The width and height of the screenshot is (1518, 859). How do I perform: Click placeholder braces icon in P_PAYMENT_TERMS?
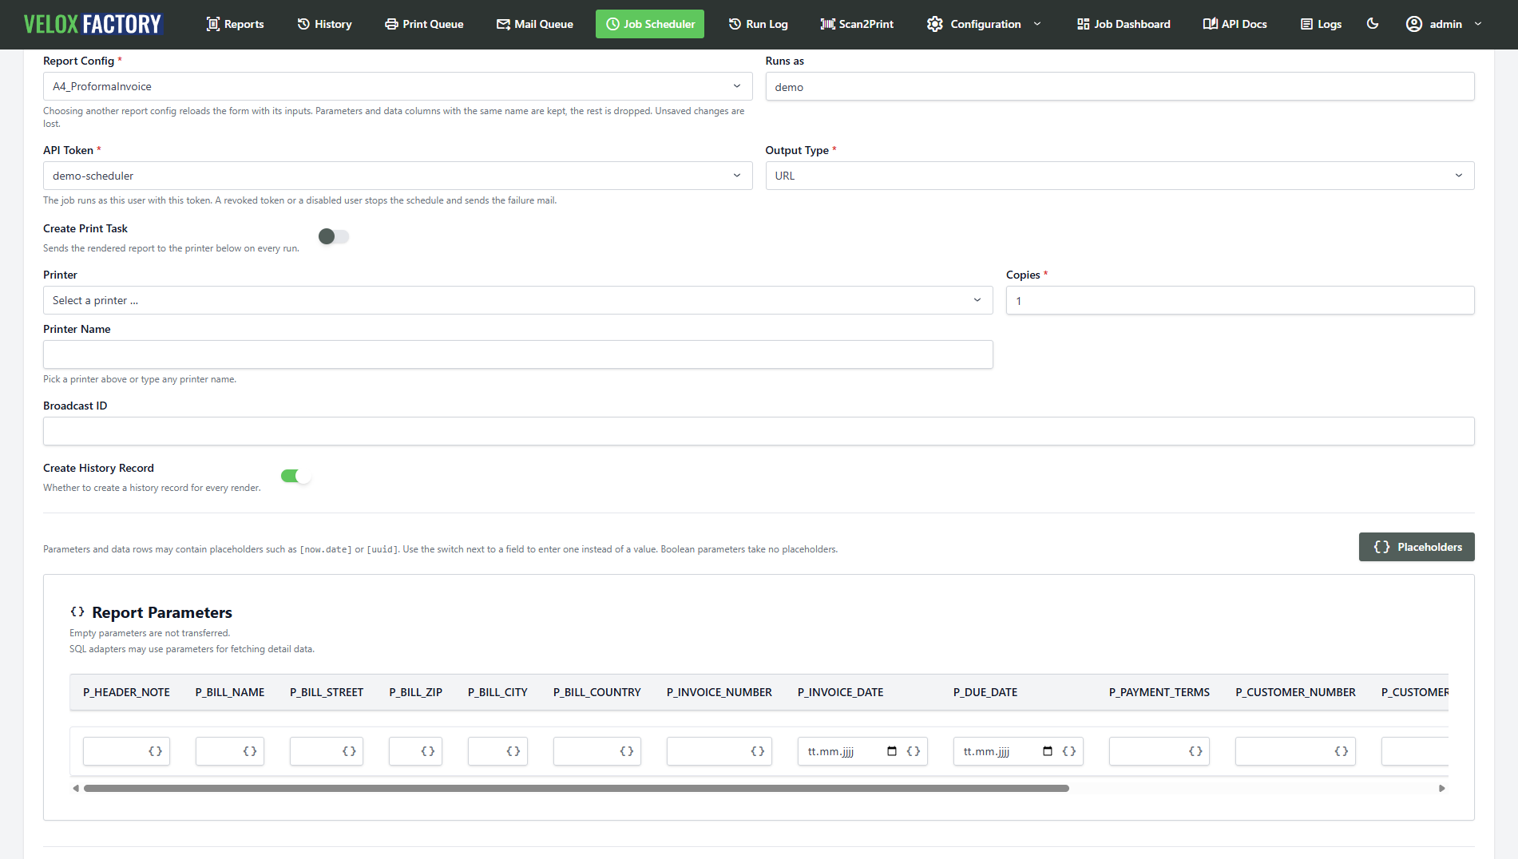1195,751
